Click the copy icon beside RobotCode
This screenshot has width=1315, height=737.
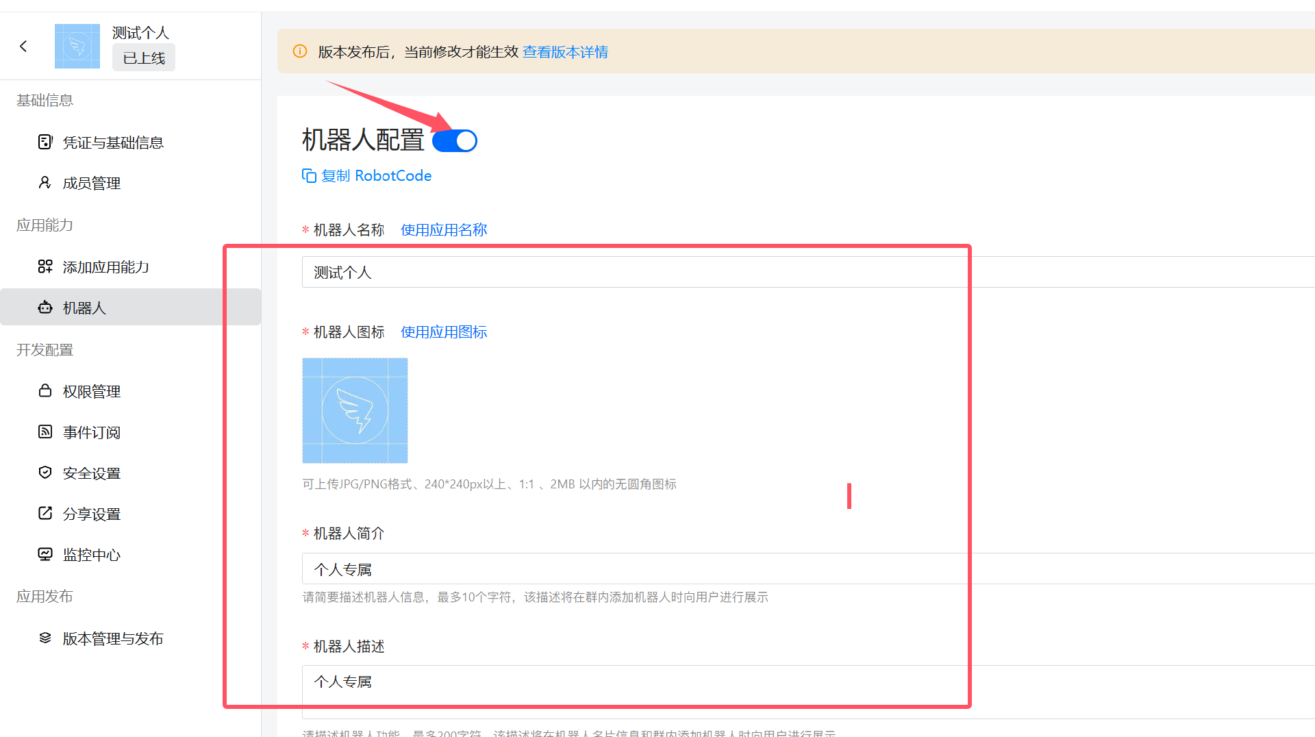coord(309,176)
